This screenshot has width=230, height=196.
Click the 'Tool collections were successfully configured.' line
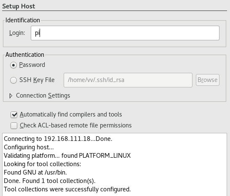(67, 189)
